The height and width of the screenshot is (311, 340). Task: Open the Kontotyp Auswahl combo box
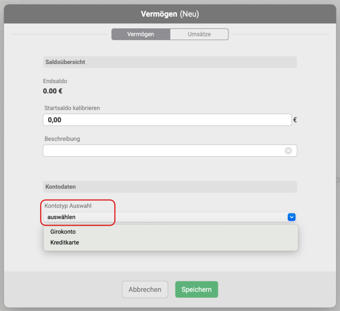[x=166, y=217]
